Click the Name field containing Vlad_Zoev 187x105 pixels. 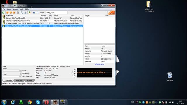56,13
